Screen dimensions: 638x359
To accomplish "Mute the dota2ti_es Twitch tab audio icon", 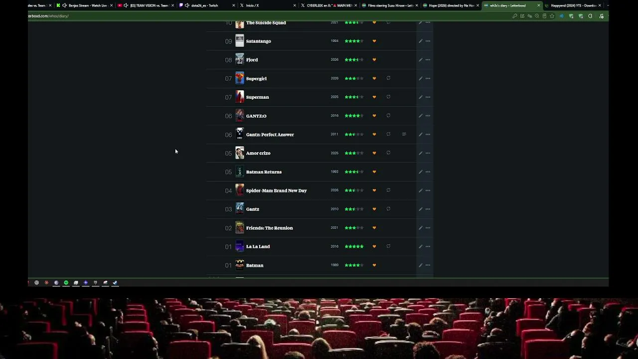I will (x=187, y=5).
